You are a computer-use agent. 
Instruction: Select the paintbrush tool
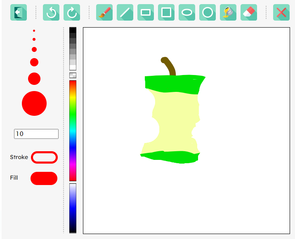pyautogui.click(x=104, y=12)
